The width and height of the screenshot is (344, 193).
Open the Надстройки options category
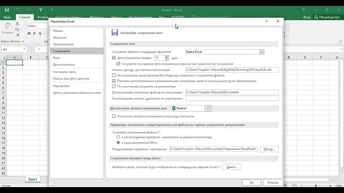point(77,86)
